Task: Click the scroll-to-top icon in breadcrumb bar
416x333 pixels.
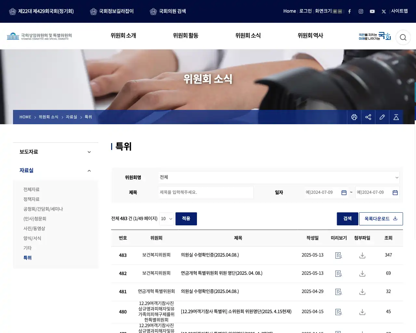Action: coord(396,117)
